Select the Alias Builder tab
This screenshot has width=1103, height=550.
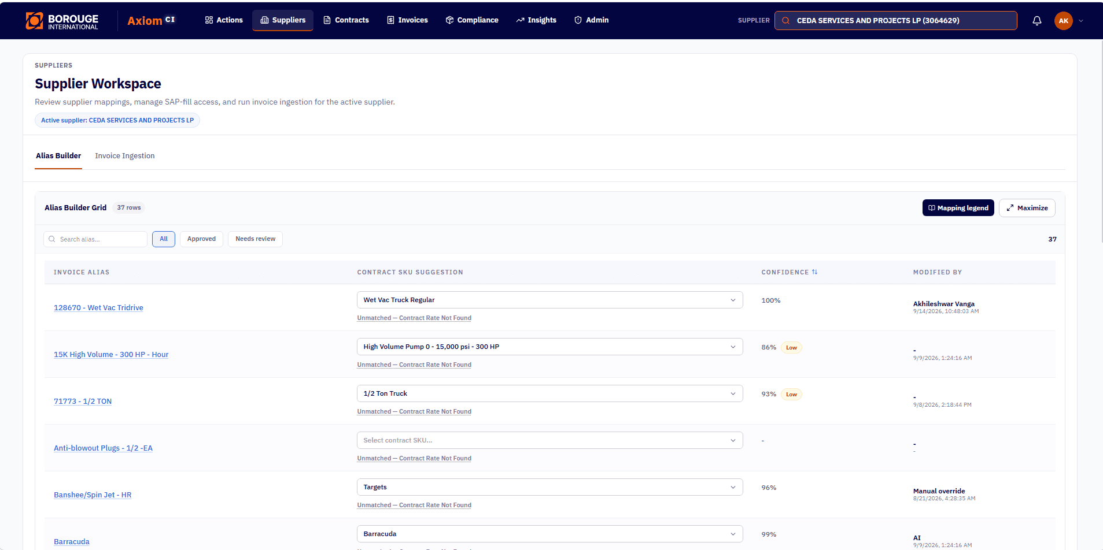(x=58, y=156)
